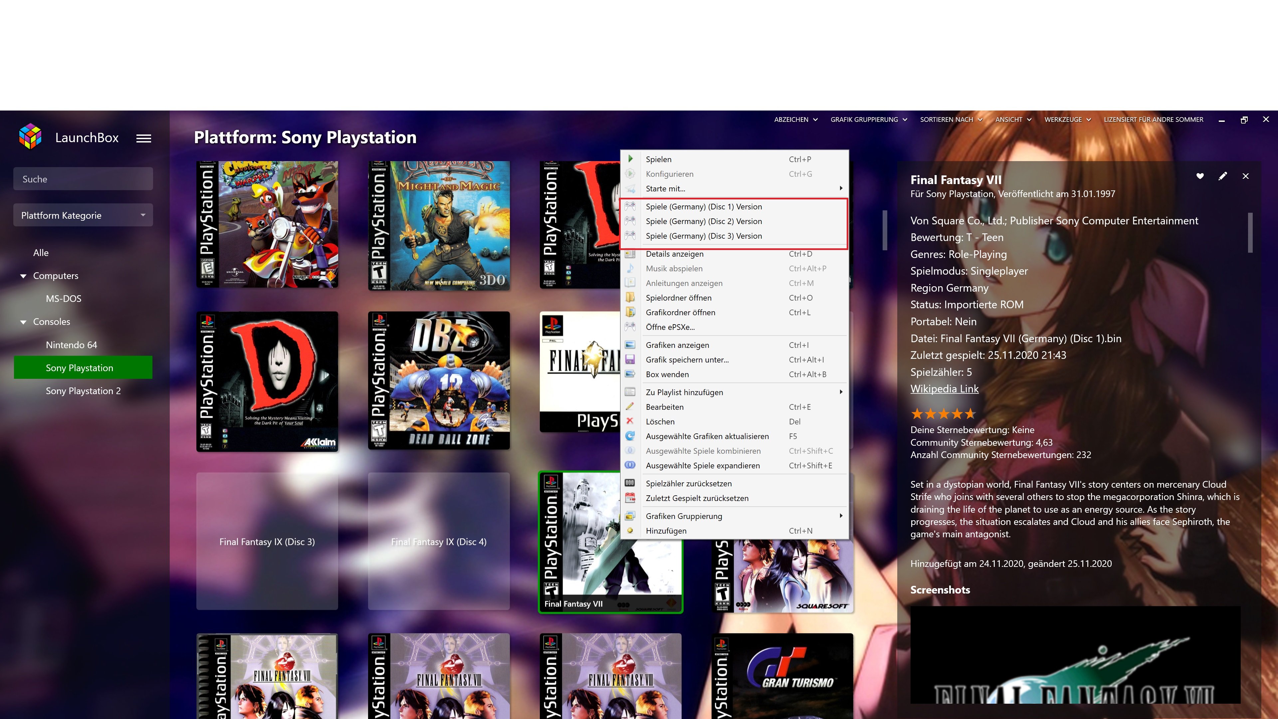Click the Ausgewählte Spiele expandieren icon
The image size is (1278, 719).
[x=630, y=465]
